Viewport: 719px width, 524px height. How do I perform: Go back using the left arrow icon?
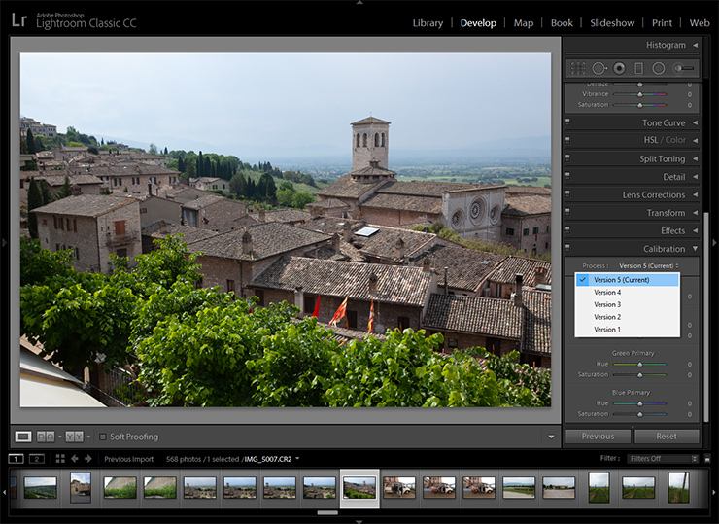[x=74, y=459]
